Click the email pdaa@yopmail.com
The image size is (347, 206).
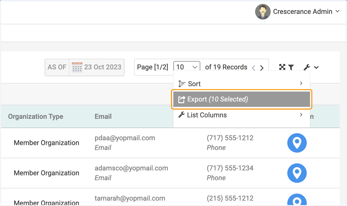125,138
